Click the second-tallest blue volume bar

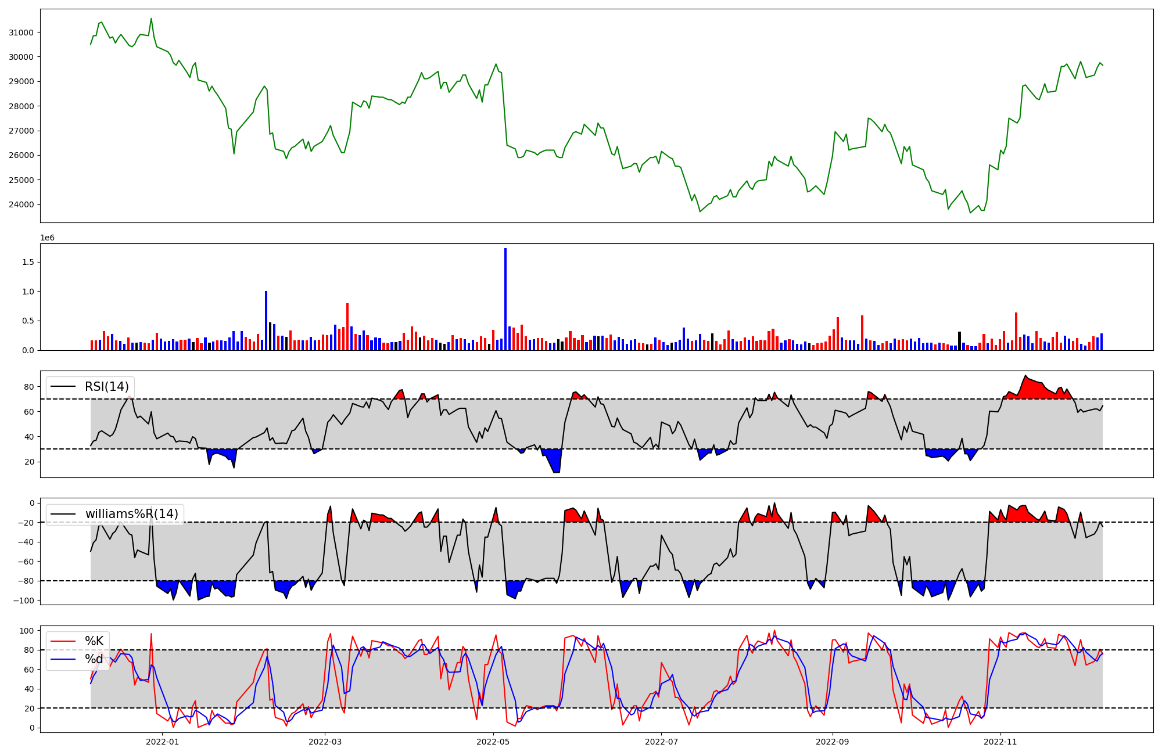pos(266,321)
